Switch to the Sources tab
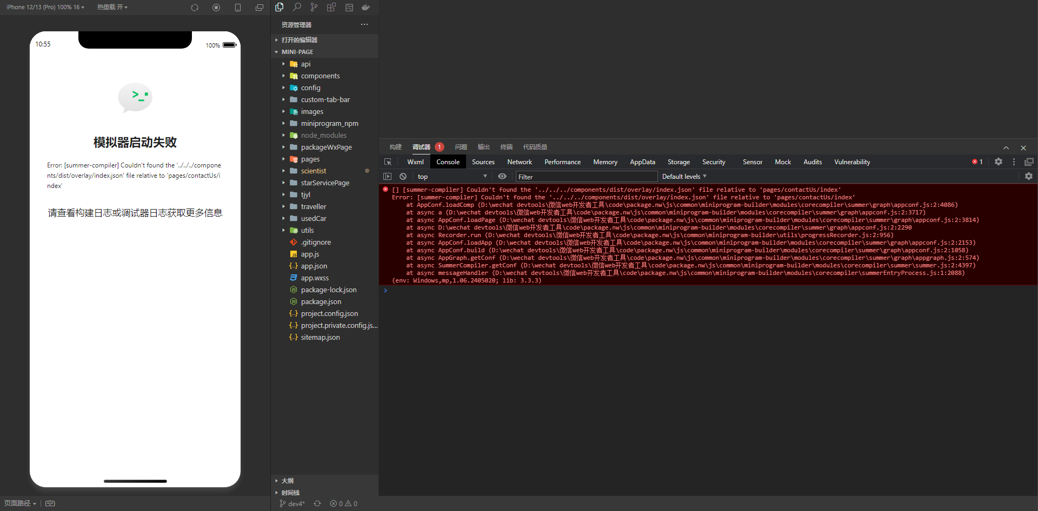The image size is (1038, 511). click(483, 162)
